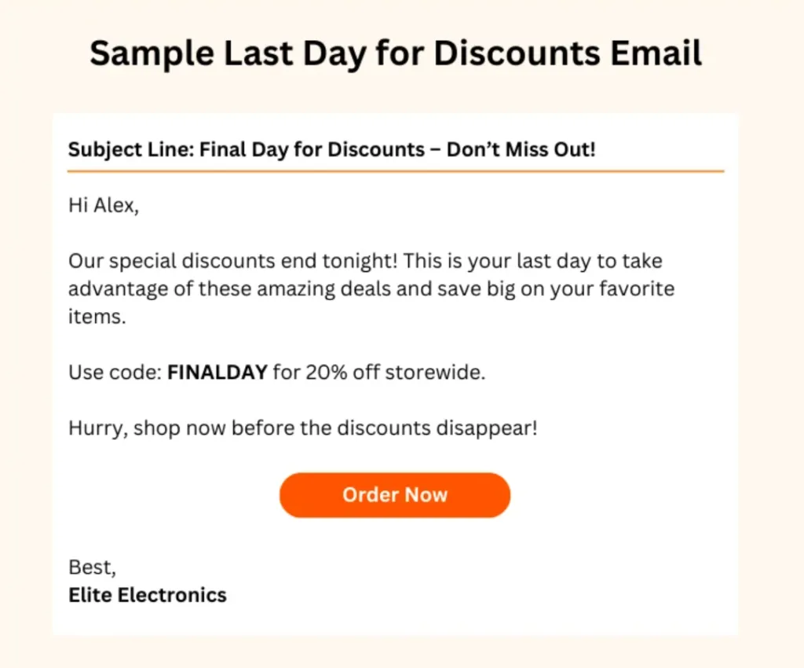Image resolution: width=804 pixels, height=668 pixels.
Task: Select the FINALDAY discount code text
Action: pyautogui.click(x=217, y=372)
